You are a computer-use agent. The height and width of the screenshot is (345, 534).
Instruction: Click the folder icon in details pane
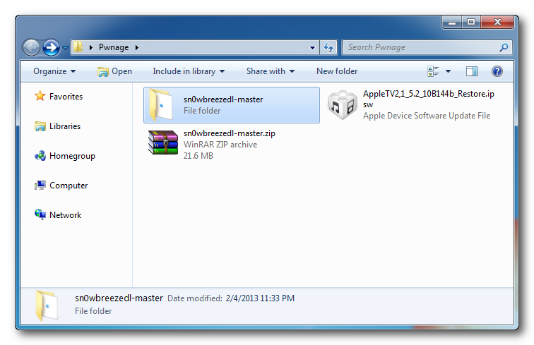47,305
